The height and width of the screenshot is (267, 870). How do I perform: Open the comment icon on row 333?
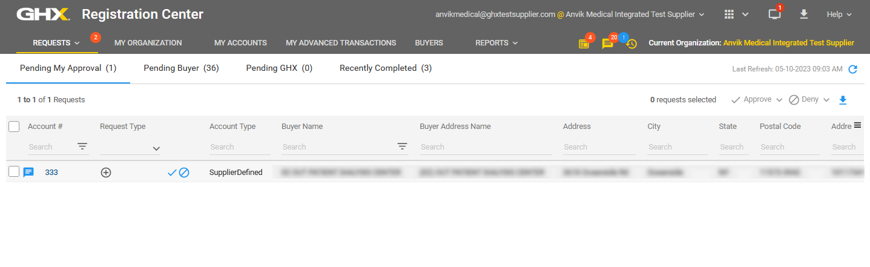point(28,173)
